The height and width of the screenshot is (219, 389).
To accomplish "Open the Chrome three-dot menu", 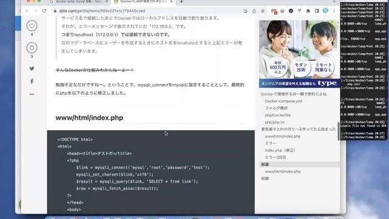I will 334,11.
